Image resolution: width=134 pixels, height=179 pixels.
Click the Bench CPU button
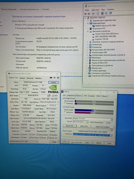pos(70,126)
